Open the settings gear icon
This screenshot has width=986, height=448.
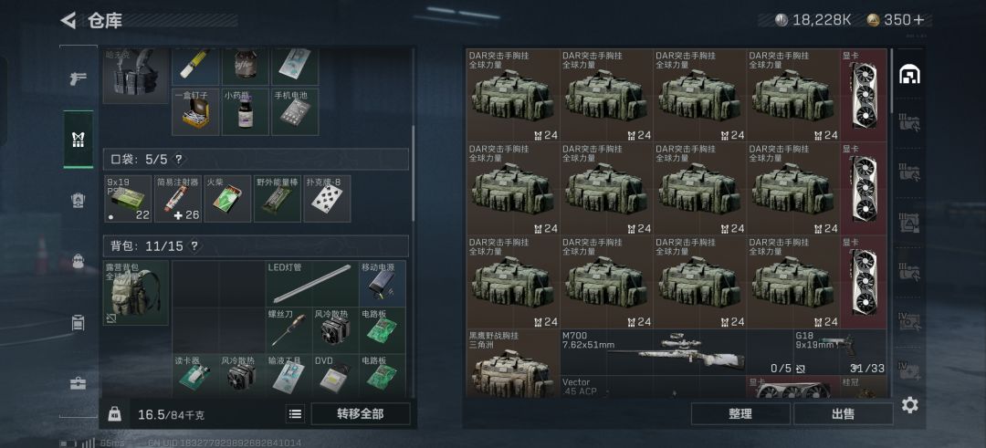(x=909, y=405)
